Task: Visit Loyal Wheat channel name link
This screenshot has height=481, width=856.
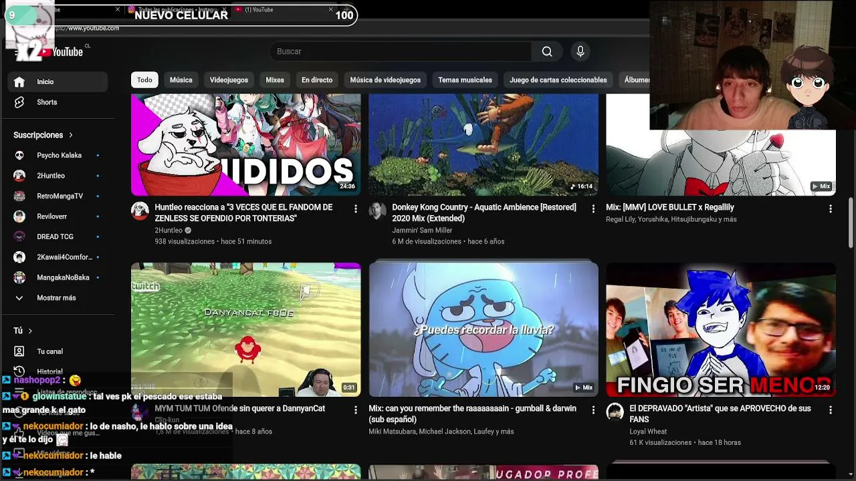Action: 648,432
